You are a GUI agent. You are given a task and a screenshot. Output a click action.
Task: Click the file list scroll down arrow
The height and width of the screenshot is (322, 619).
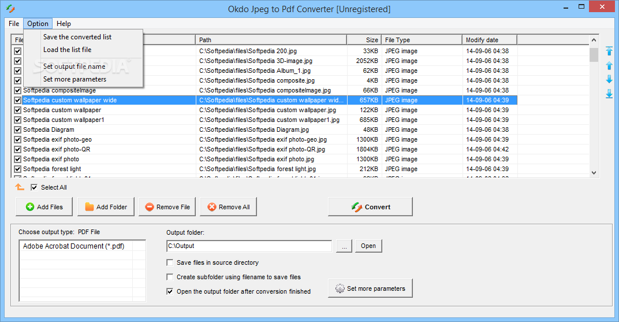[594, 173]
